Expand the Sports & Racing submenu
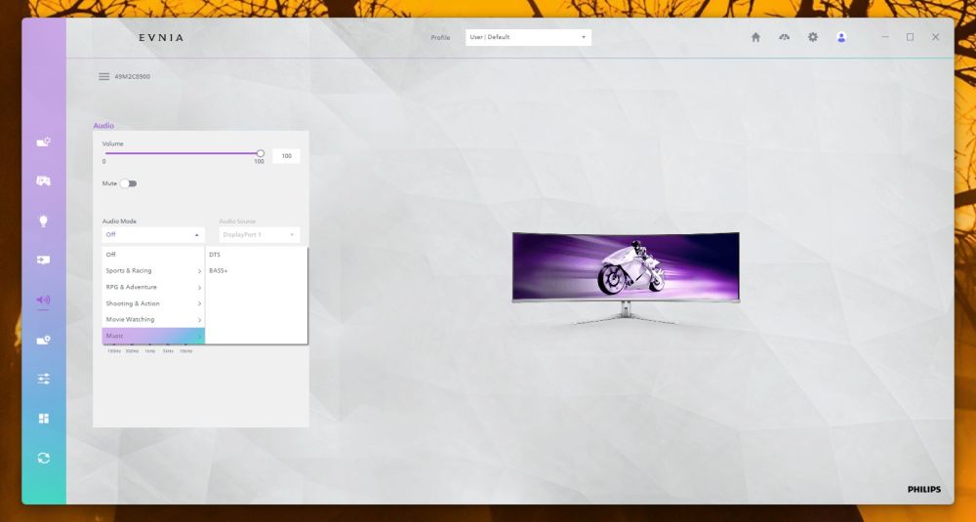 (153, 270)
